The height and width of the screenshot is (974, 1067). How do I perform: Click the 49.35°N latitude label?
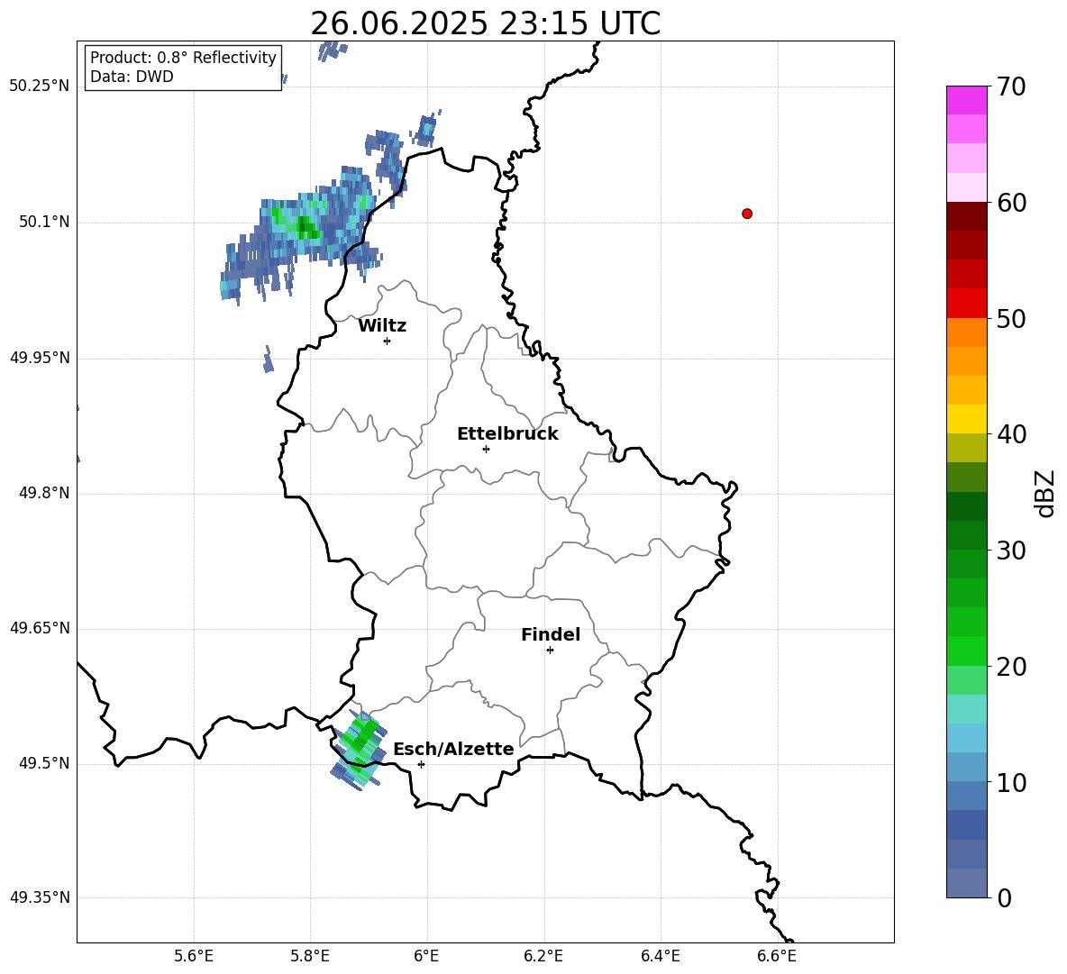point(40,897)
